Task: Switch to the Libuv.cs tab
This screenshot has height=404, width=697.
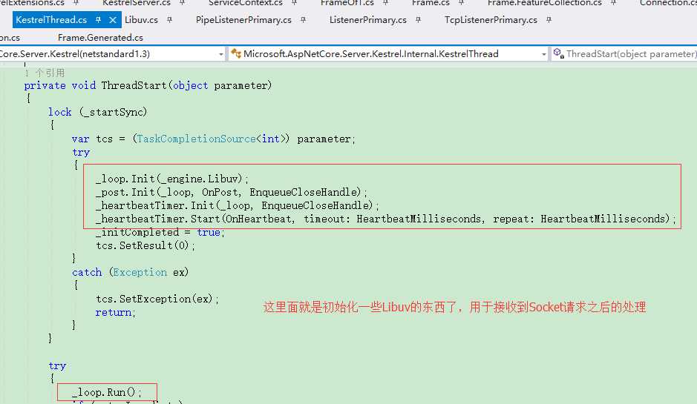Action: coord(141,20)
